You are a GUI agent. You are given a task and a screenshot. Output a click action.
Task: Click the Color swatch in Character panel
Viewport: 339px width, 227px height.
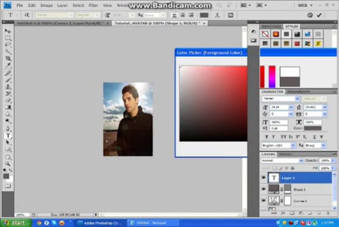[x=313, y=128]
